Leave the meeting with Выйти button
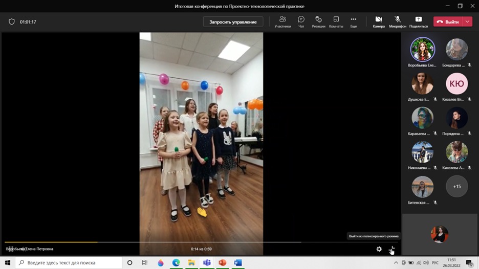This screenshot has width=479, height=269. point(448,22)
